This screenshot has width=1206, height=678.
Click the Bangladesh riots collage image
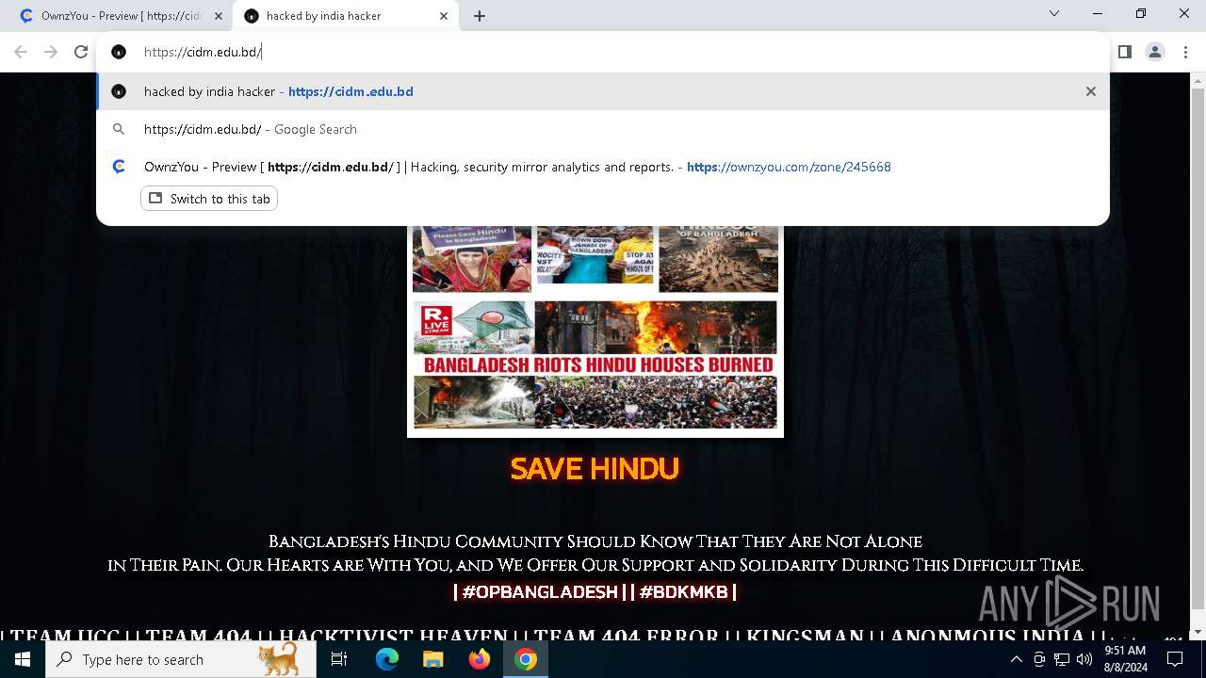595,330
